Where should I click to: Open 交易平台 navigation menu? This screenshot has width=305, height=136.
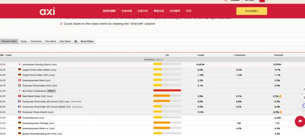[143, 11]
